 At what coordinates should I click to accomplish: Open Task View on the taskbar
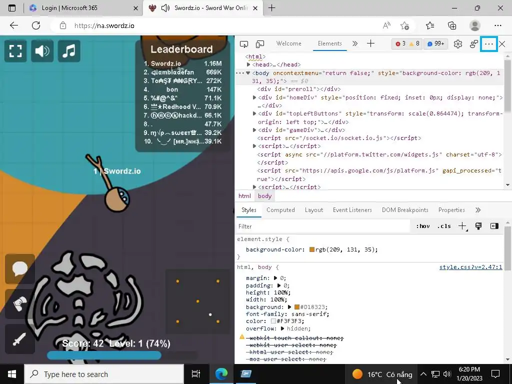pyautogui.click(x=196, y=374)
